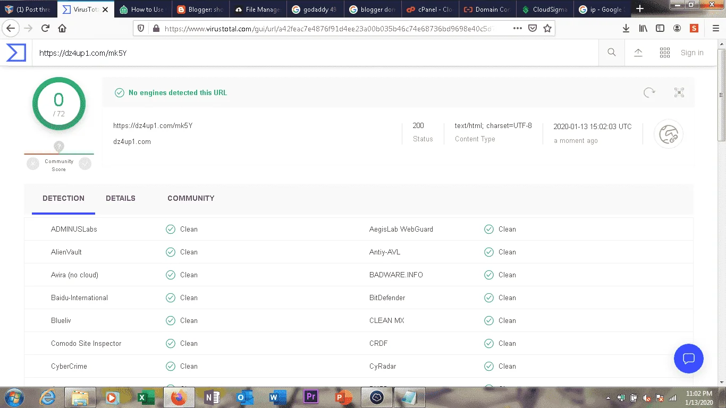The width and height of the screenshot is (726, 408).
Task: Click the ADMINUSLabs engine name
Action: point(74,229)
